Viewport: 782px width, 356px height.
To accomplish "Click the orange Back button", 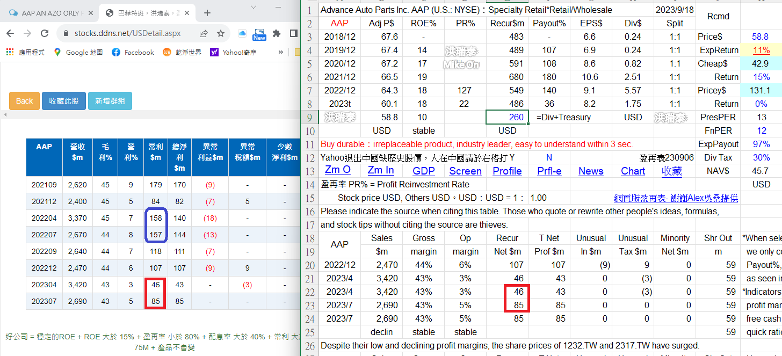I will click(x=24, y=101).
